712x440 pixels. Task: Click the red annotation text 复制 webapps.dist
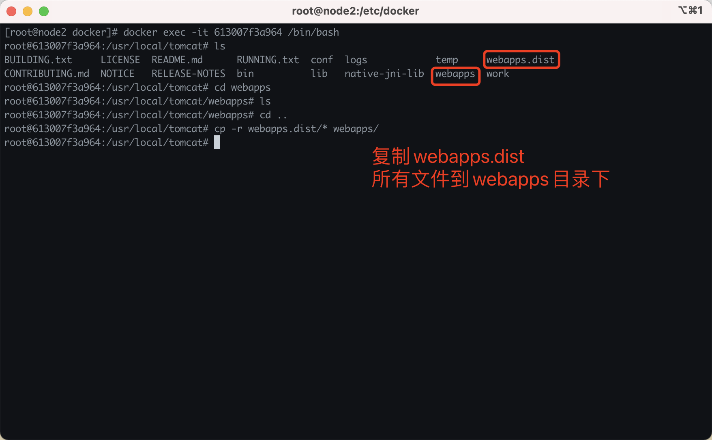pos(448,157)
